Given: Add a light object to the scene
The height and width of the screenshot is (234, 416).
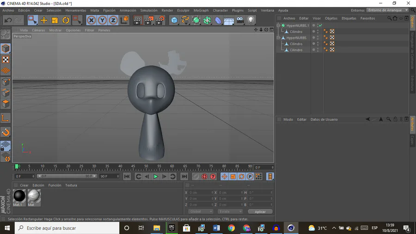Looking at the screenshot, I should (251, 20).
